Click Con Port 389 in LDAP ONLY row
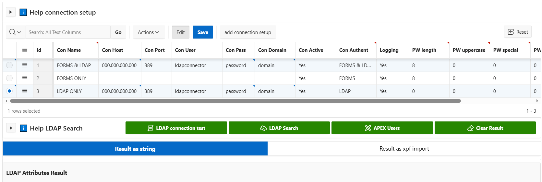 [x=156, y=91]
